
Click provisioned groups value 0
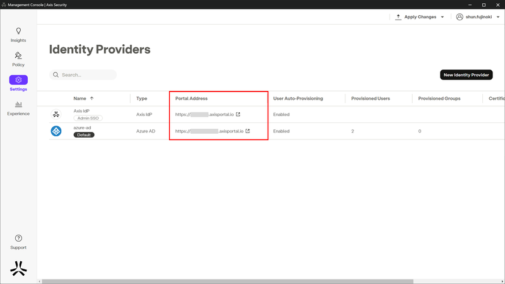click(420, 131)
